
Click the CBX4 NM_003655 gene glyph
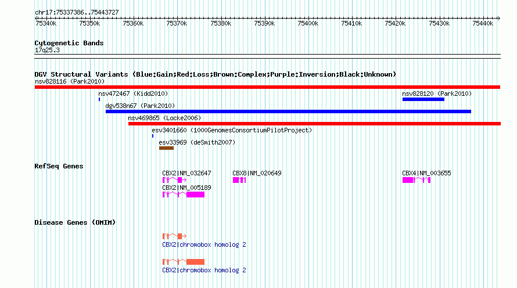[417, 180]
